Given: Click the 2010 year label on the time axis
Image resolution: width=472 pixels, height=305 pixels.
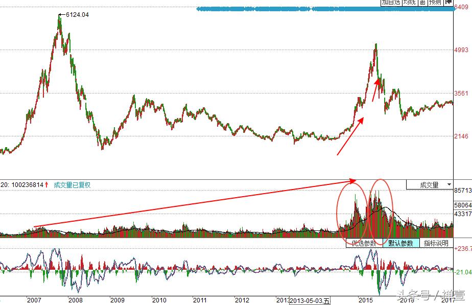Looking at the screenshot, I should [x=159, y=300].
